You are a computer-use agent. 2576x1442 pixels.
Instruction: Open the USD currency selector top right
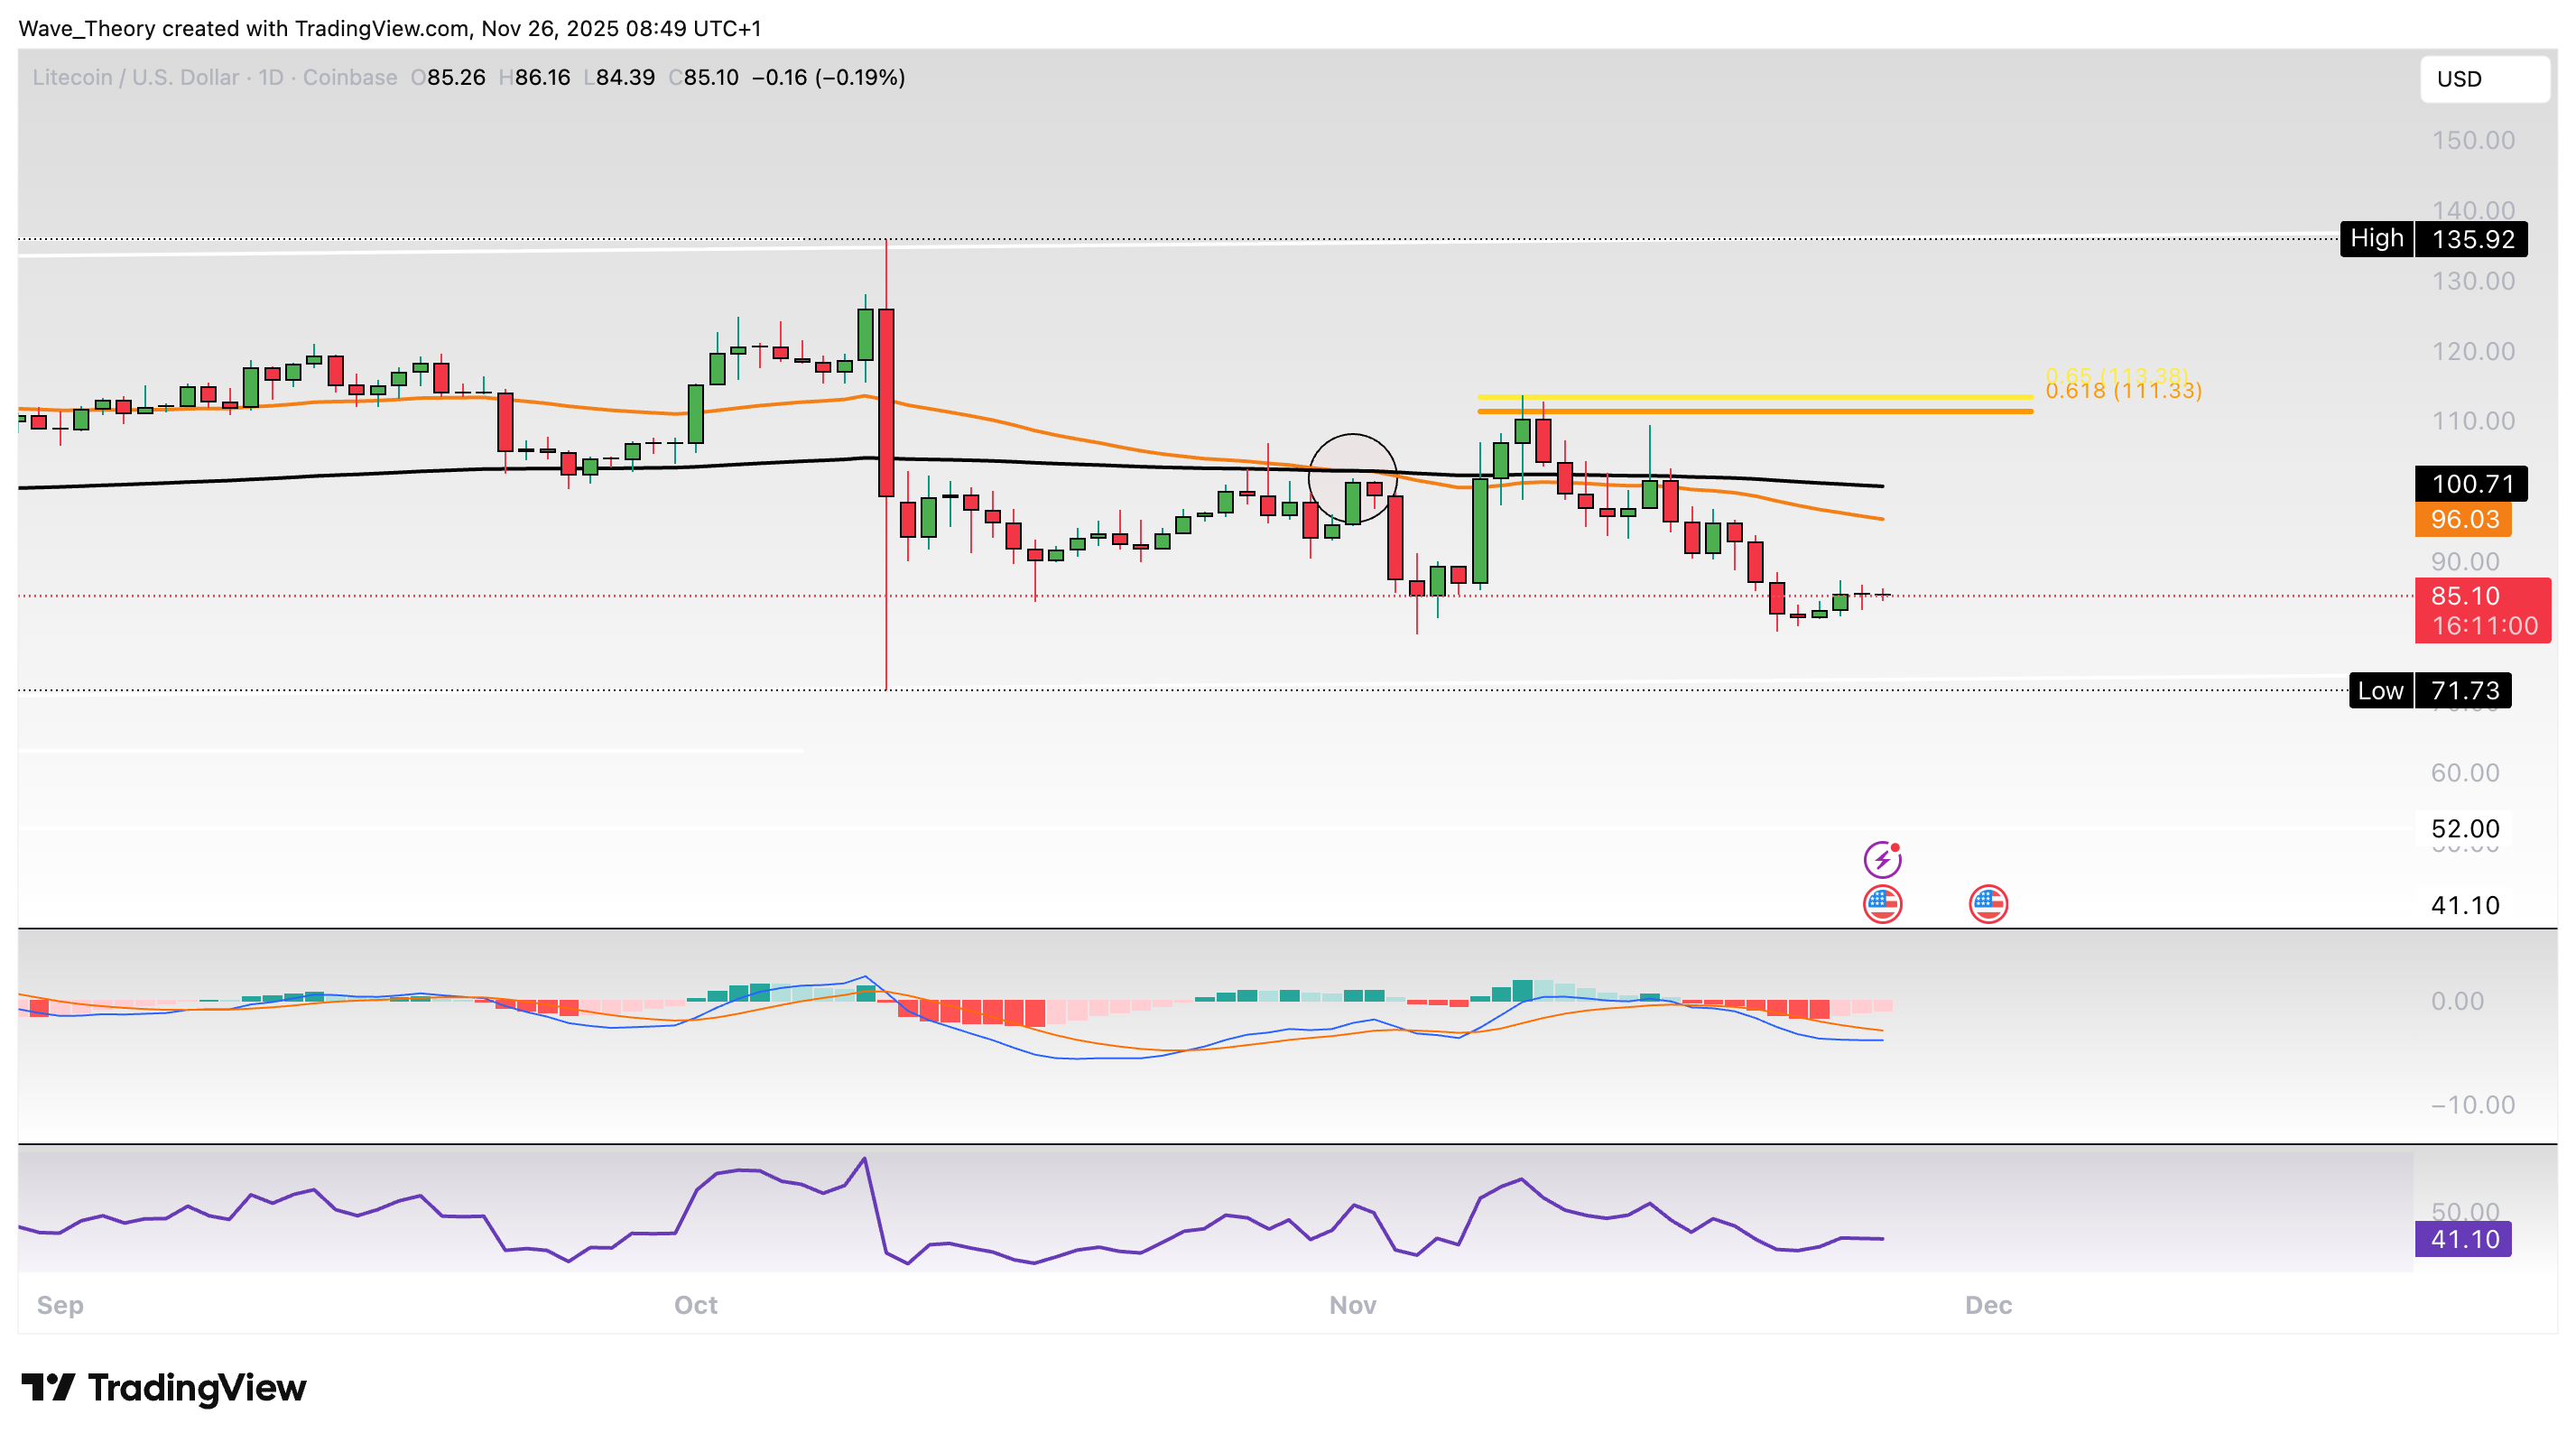point(2484,79)
